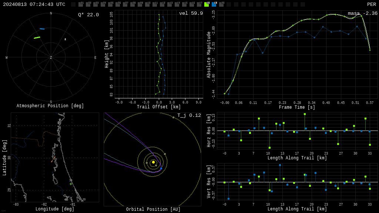Click the PER shower label

click(372, 4)
